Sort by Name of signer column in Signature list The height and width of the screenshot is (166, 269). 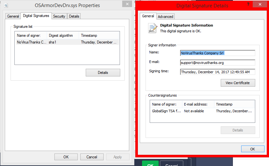(31, 36)
